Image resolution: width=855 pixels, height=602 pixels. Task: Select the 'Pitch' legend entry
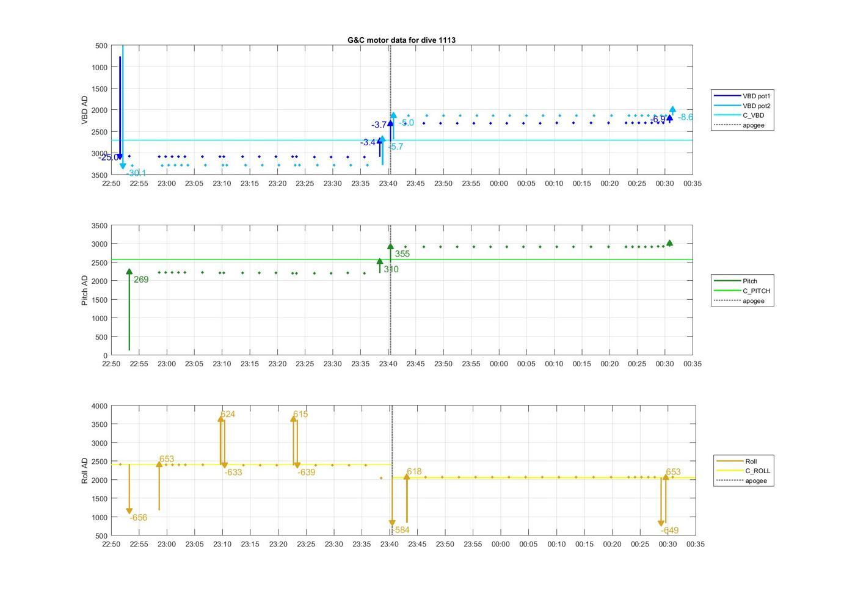[x=750, y=281]
